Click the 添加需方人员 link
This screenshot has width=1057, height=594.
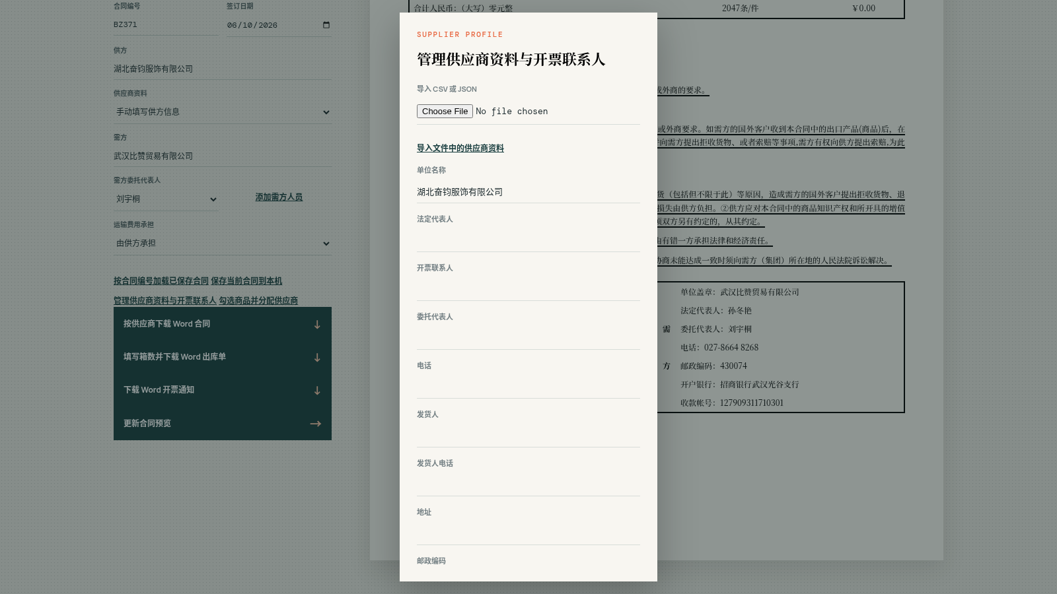tap(279, 197)
